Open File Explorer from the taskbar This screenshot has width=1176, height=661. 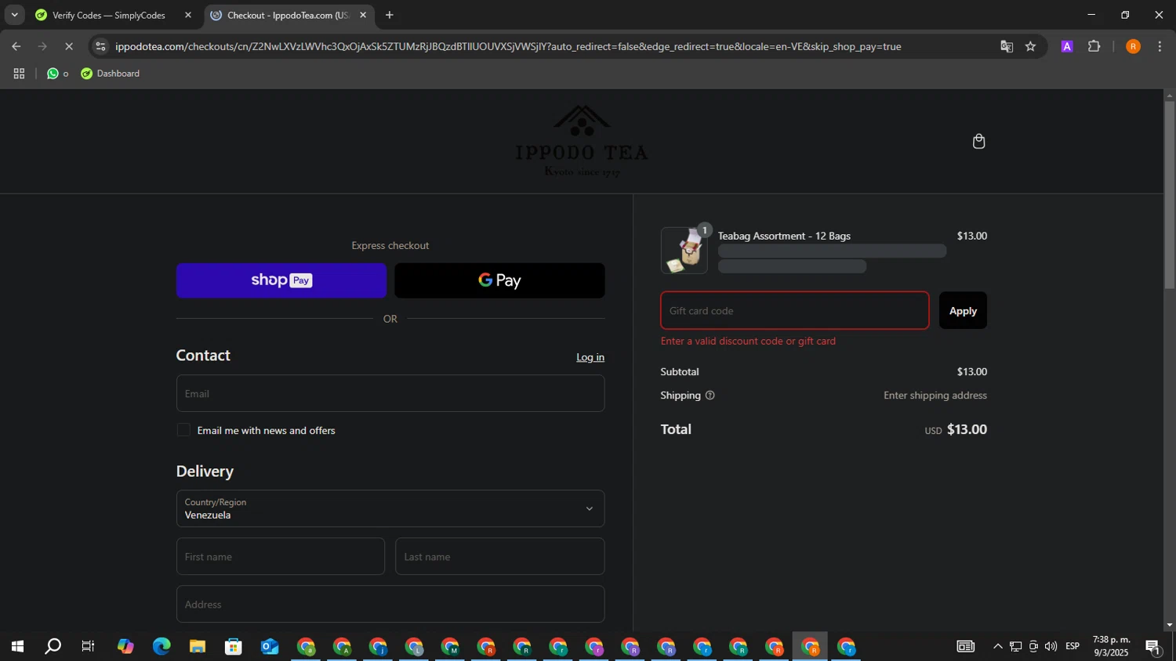tap(198, 646)
